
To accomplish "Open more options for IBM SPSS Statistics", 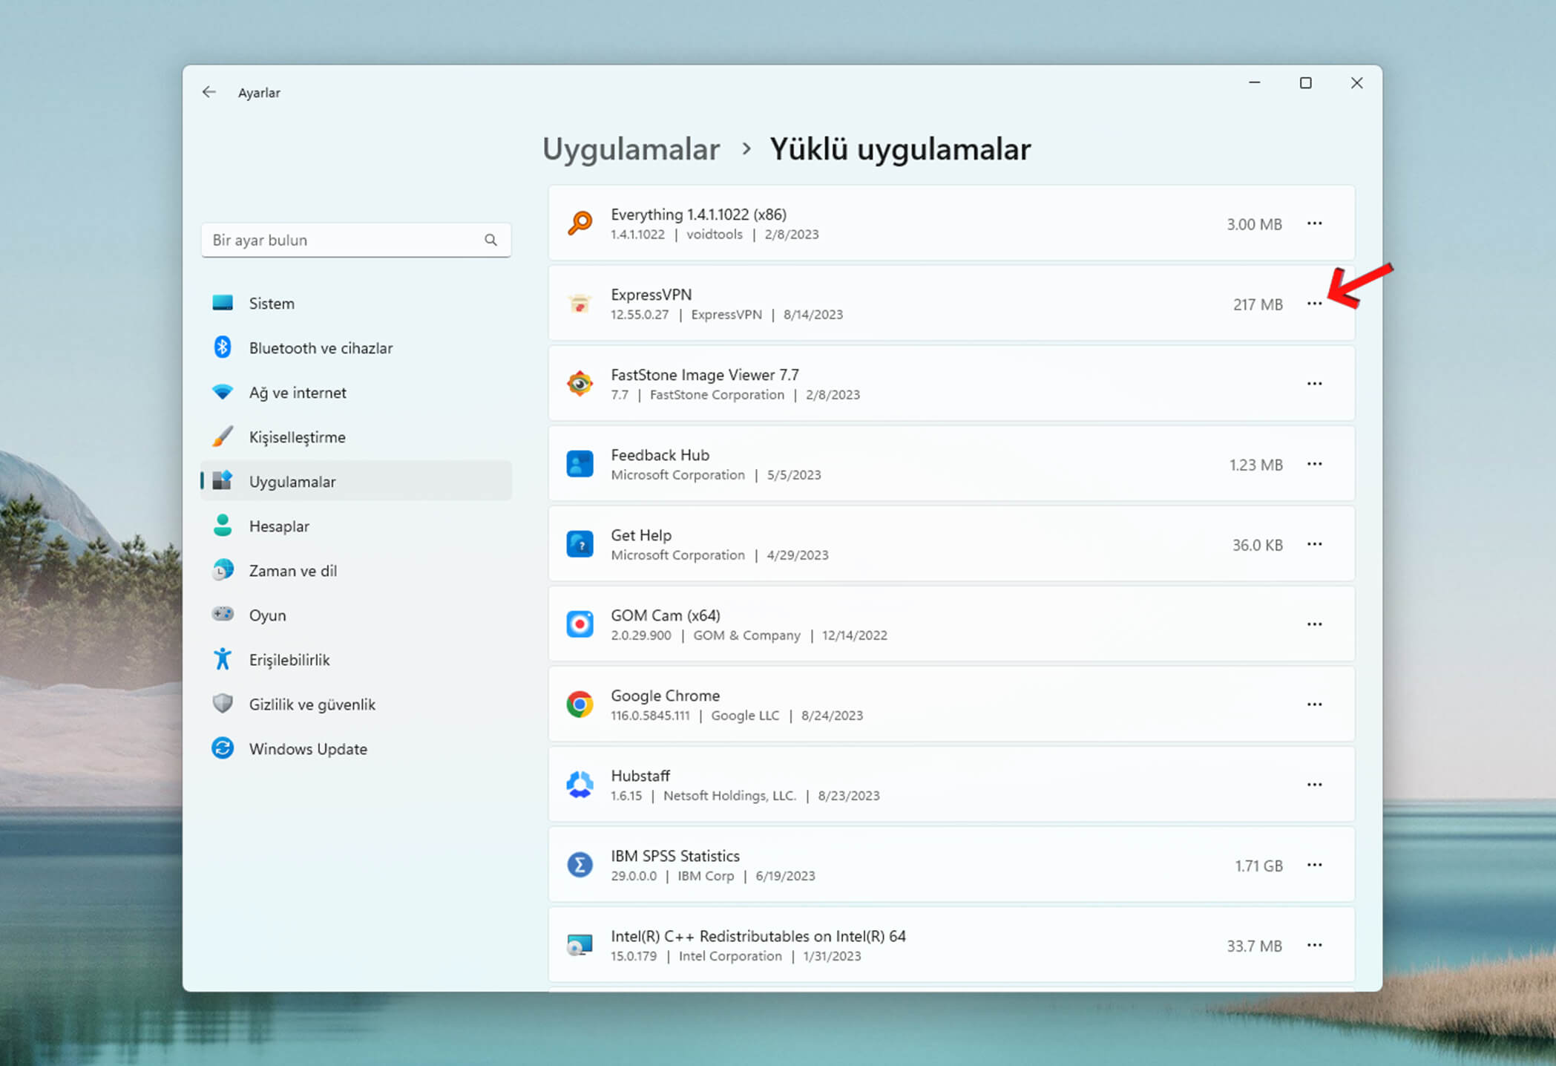I will [x=1314, y=865].
